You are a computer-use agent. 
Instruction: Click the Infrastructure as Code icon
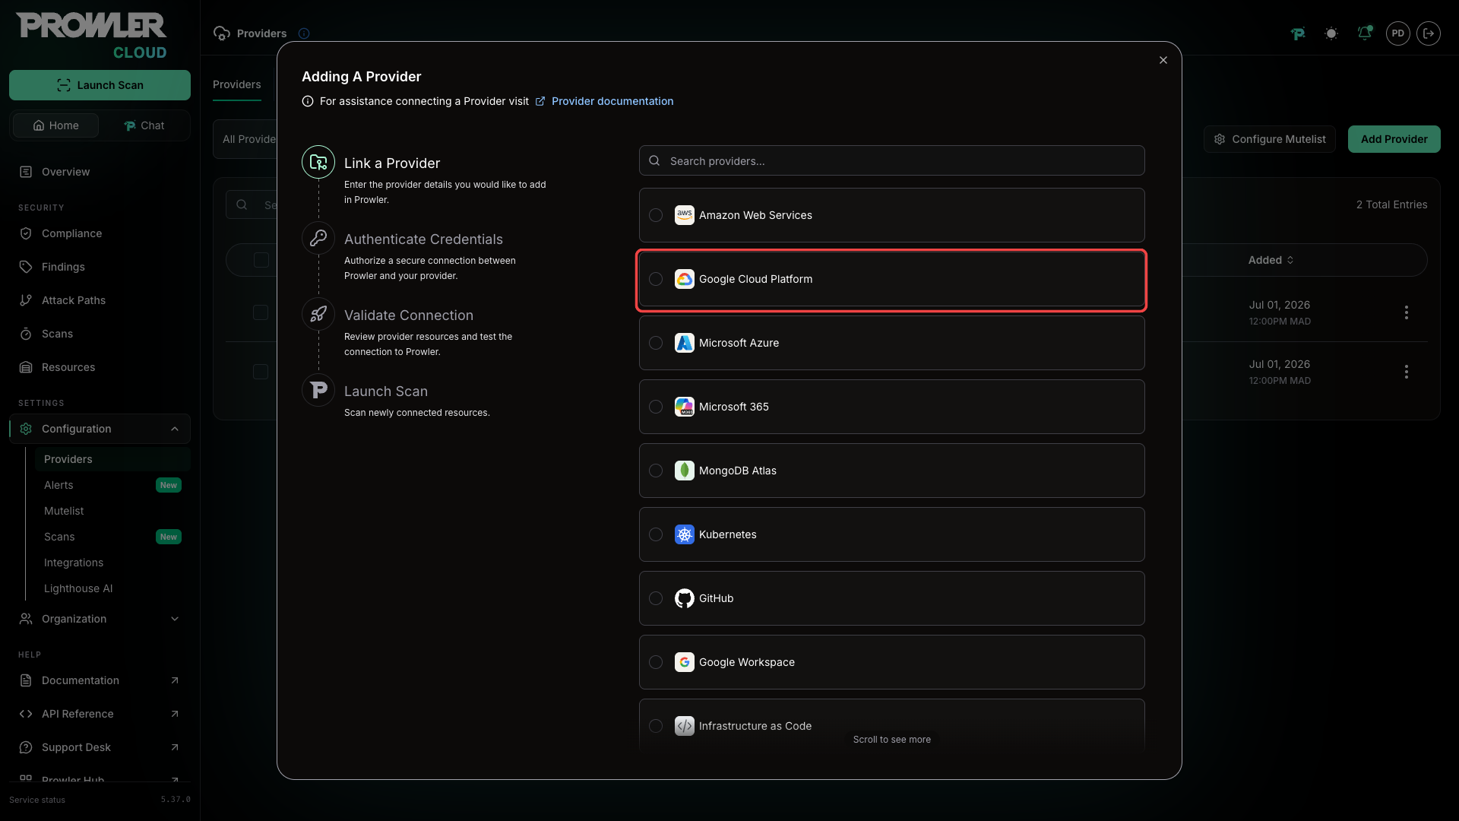pyautogui.click(x=685, y=726)
